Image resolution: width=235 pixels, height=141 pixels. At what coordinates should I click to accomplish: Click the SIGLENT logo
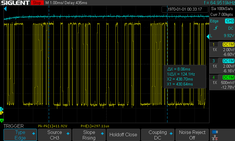(15, 3)
